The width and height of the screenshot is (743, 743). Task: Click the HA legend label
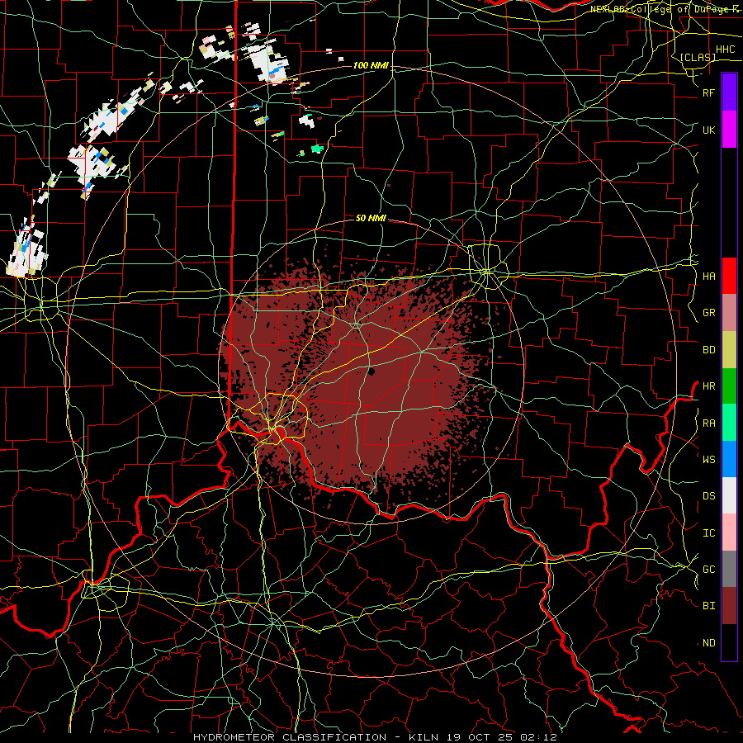click(709, 276)
